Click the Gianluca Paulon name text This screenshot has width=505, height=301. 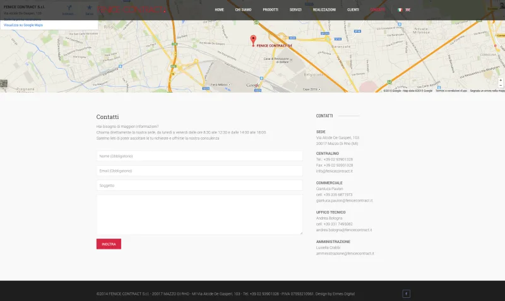(x=330, y=189)
